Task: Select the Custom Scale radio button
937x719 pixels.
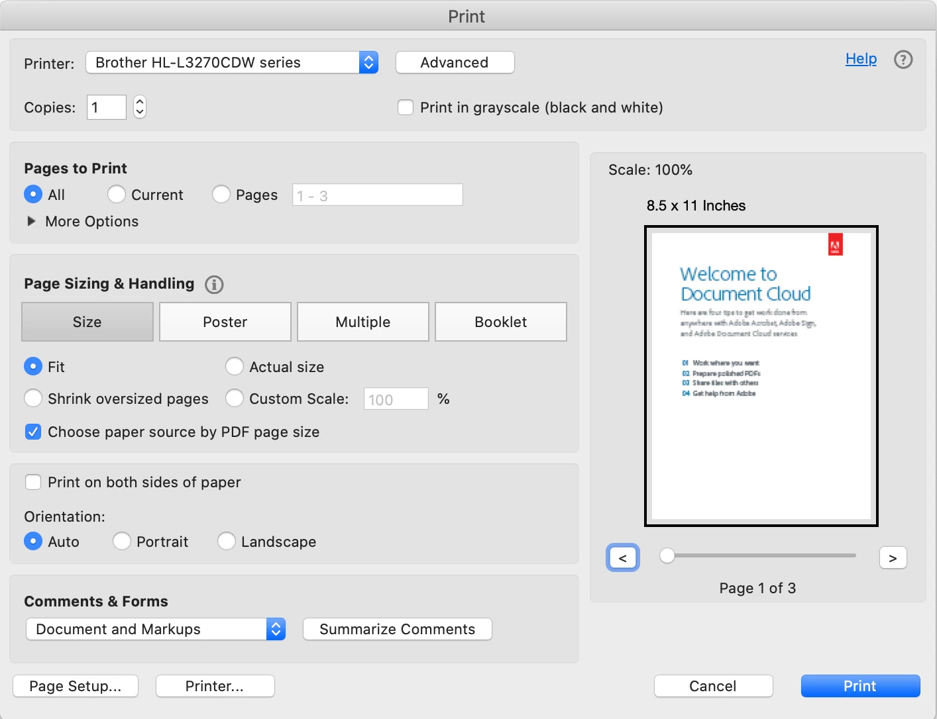Action: point(235,399)
